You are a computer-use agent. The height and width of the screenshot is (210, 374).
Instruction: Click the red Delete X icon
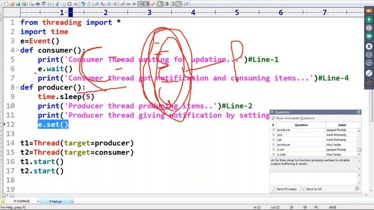click(75, 4)
